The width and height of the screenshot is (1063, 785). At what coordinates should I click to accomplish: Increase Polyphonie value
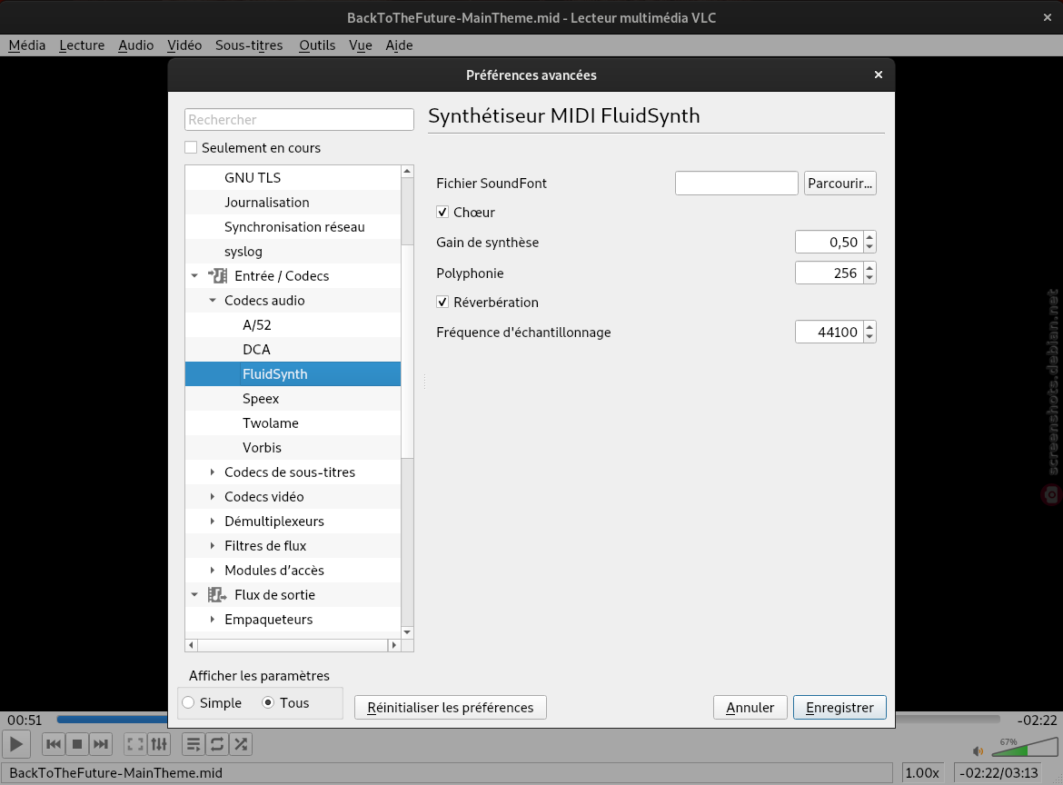pos(869,268)
